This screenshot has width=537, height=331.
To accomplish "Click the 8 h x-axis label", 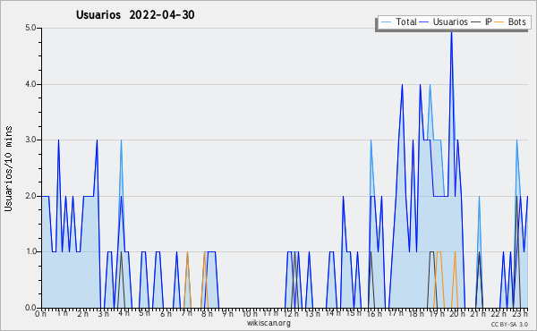I will tap(207, 313).
